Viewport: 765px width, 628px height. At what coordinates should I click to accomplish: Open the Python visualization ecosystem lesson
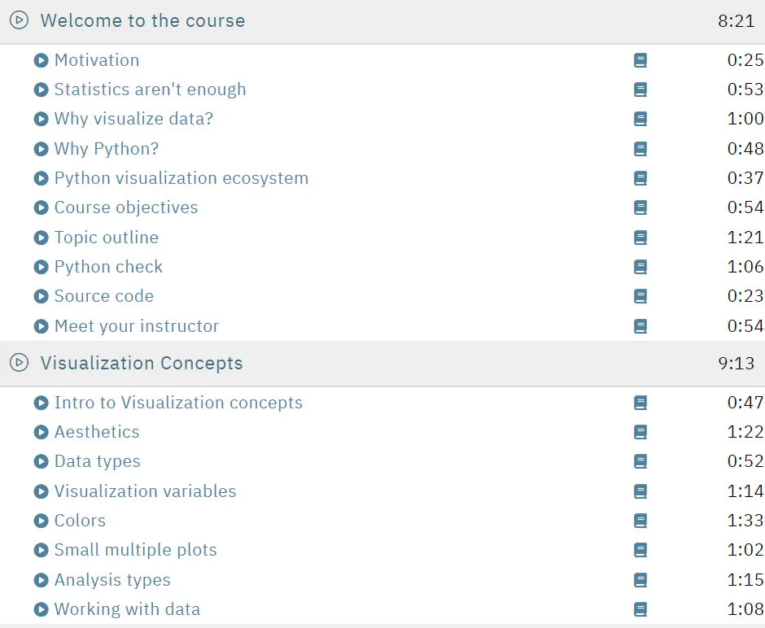click(181, 178)
